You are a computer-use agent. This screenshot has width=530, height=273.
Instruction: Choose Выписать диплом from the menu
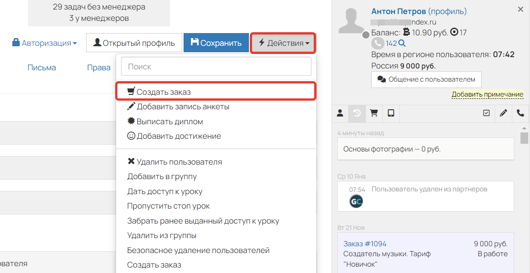(x=165, y=122)
